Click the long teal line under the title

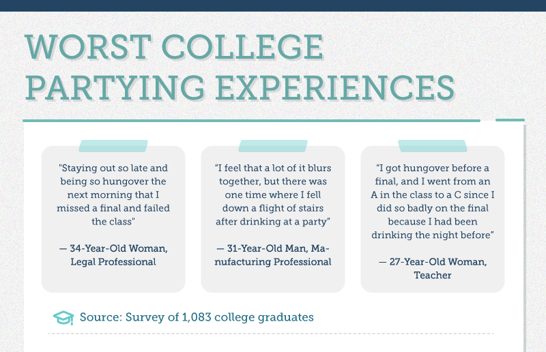coord(253,121)
